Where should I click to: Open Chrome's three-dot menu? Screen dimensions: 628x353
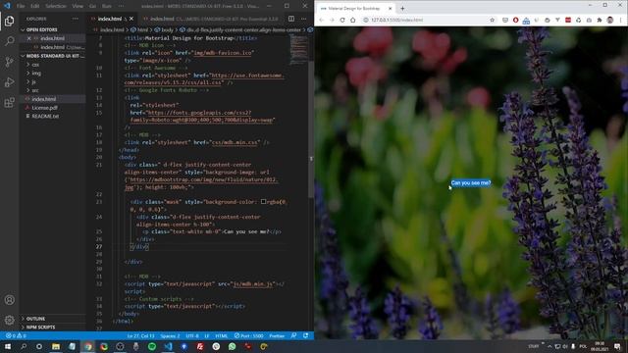click(621, 20)
